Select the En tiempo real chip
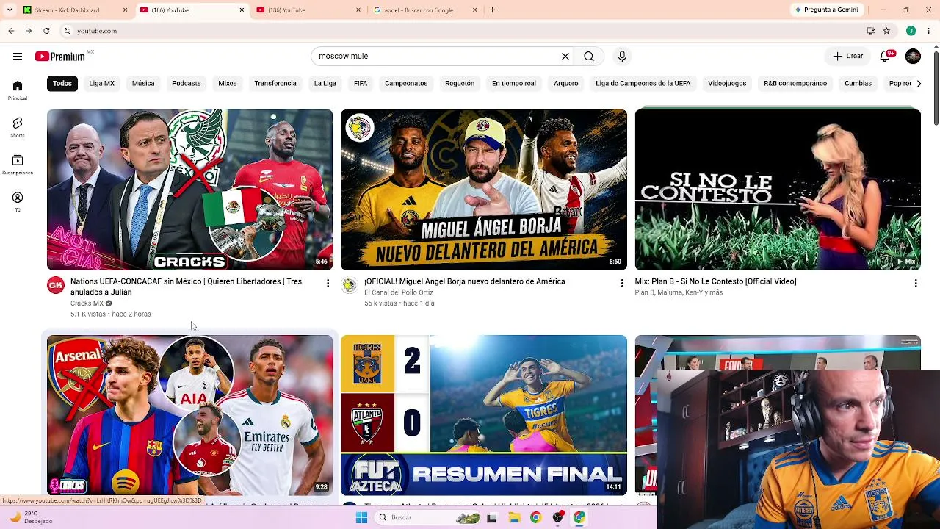Viewport: 940px width, 529px height. pos(514,84)
